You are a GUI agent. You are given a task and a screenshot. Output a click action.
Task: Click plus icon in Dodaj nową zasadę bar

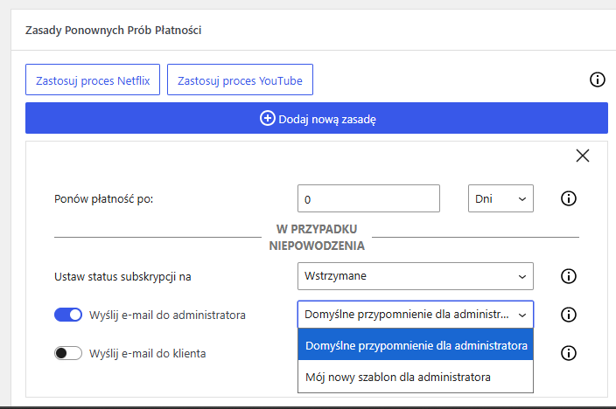pos(268,118)
